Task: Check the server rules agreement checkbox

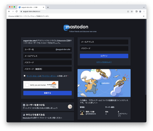Action: pos(24,76)
